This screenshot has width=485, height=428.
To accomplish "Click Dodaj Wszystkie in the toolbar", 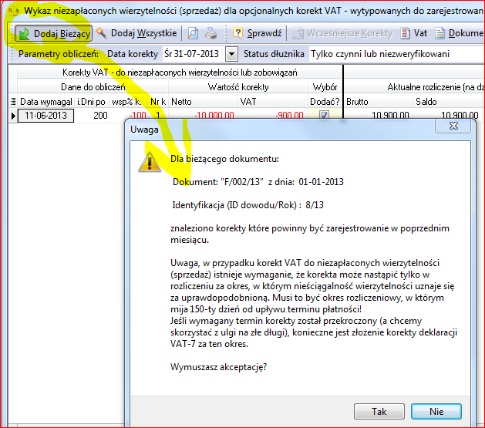I will tap(136, 33).
